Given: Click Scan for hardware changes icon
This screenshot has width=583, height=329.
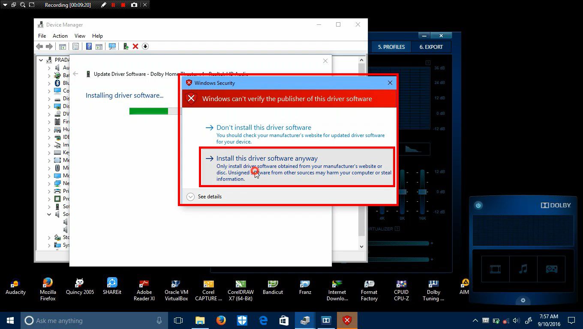Looking at the screenshot, I should tap(112, 46).
